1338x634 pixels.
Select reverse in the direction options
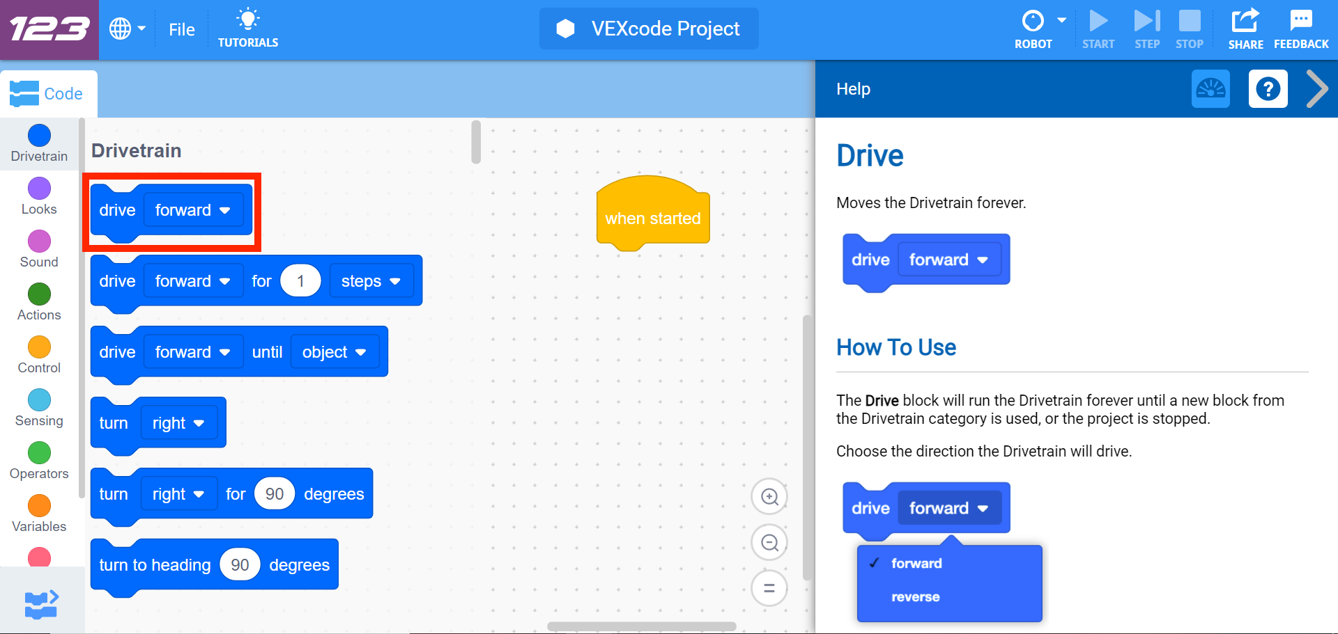point(916,596)
